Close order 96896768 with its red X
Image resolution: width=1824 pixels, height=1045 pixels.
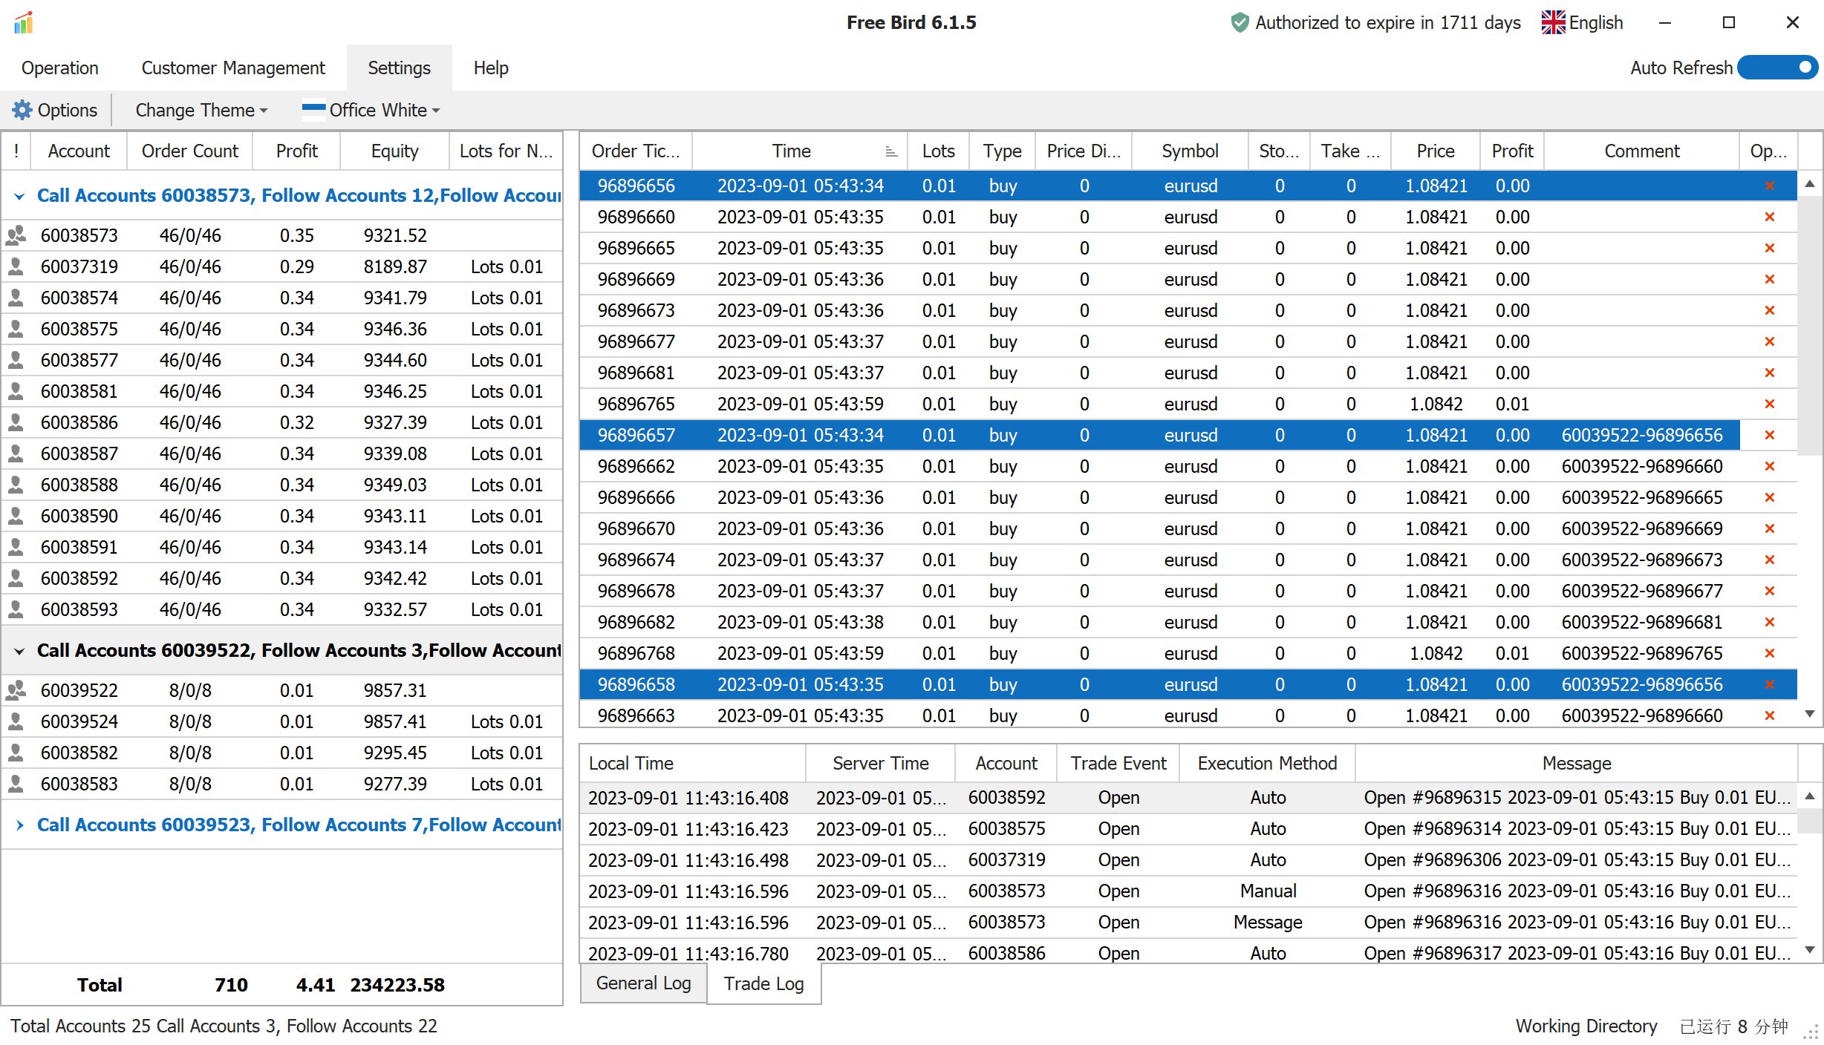coord(1770,653)
